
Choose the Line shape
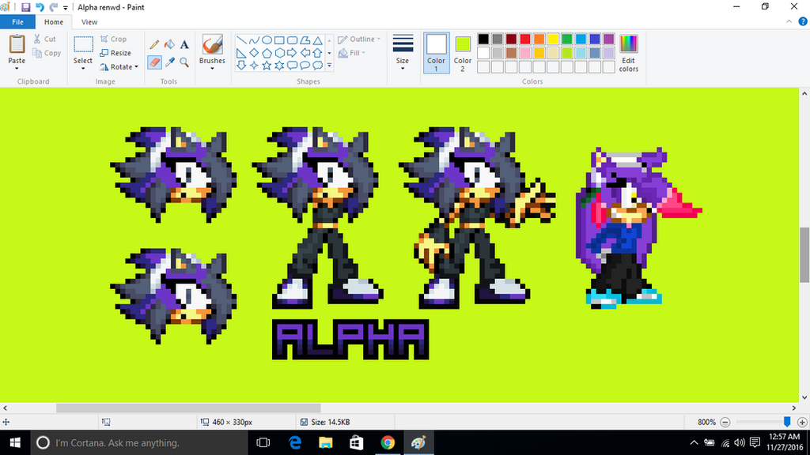(241, 40)
